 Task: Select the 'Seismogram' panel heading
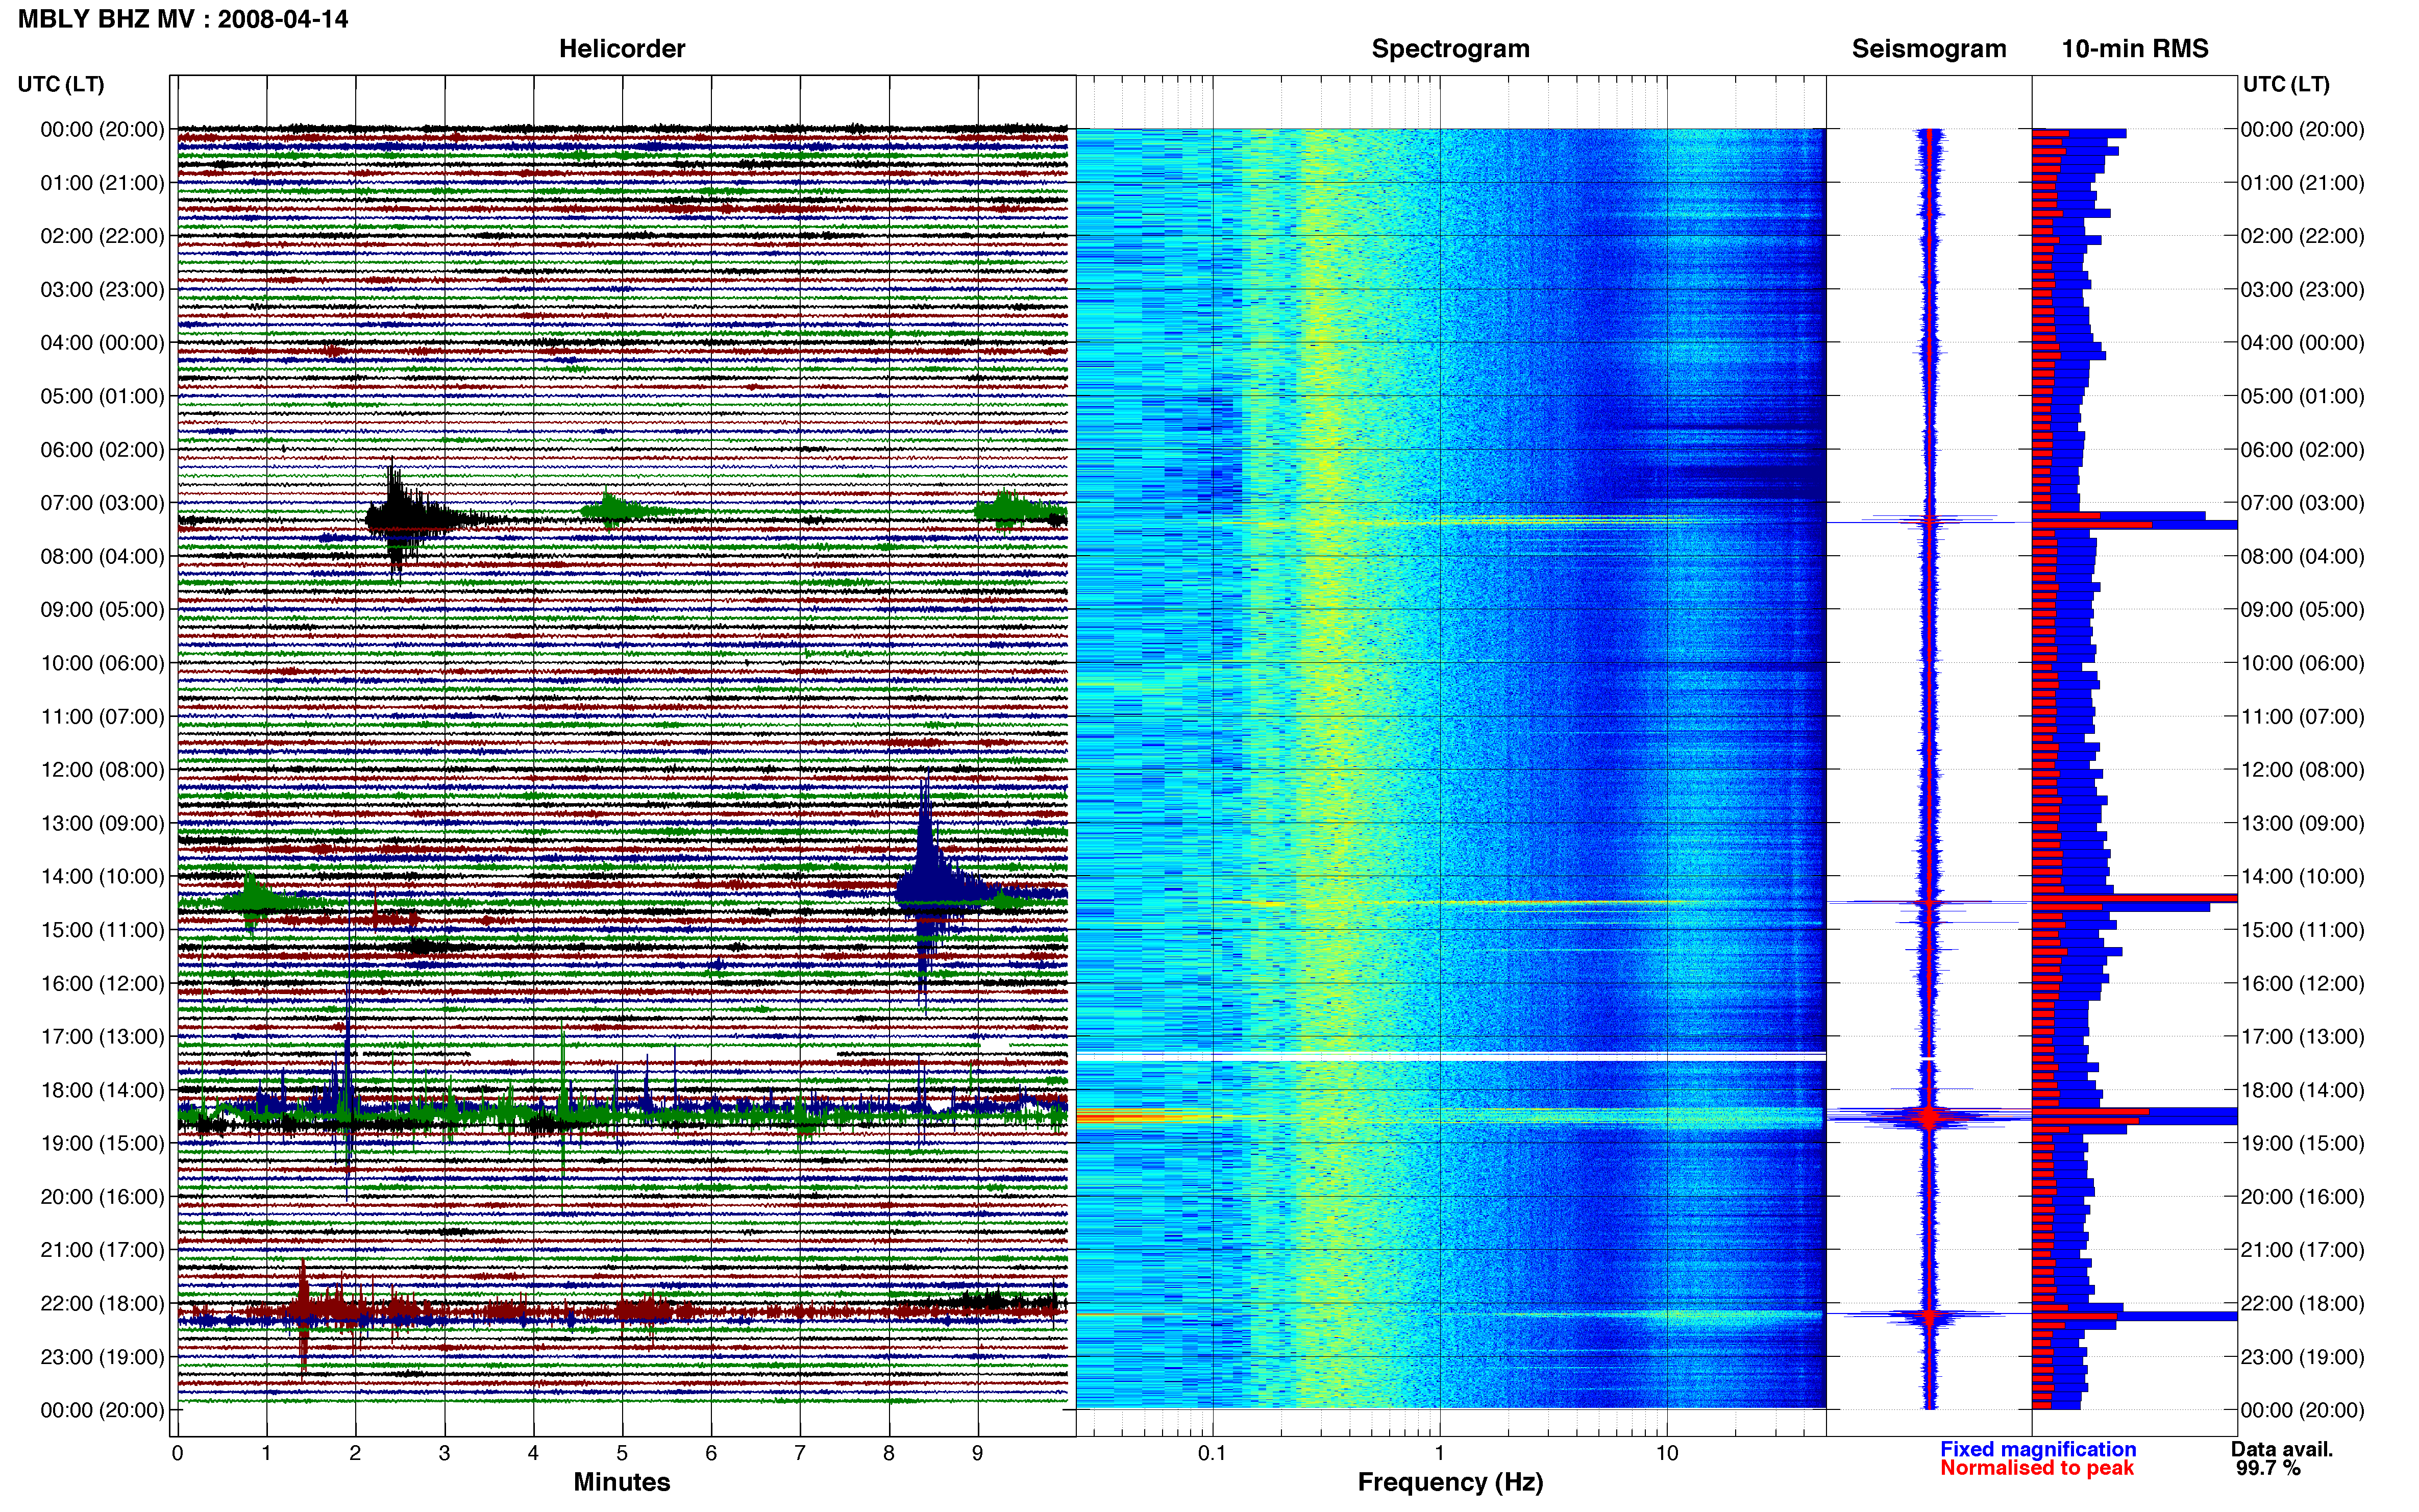(x=1929, y=49)
